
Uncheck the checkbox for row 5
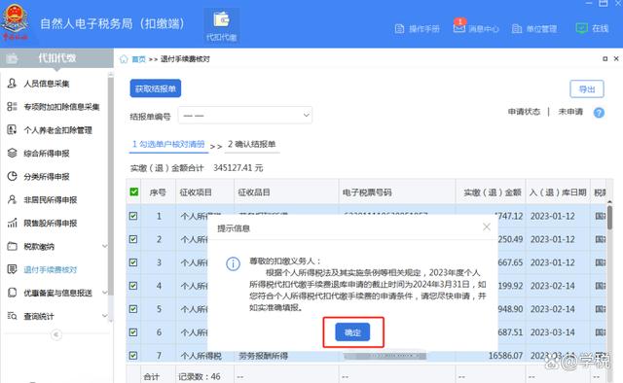click(x=133, y=309)
